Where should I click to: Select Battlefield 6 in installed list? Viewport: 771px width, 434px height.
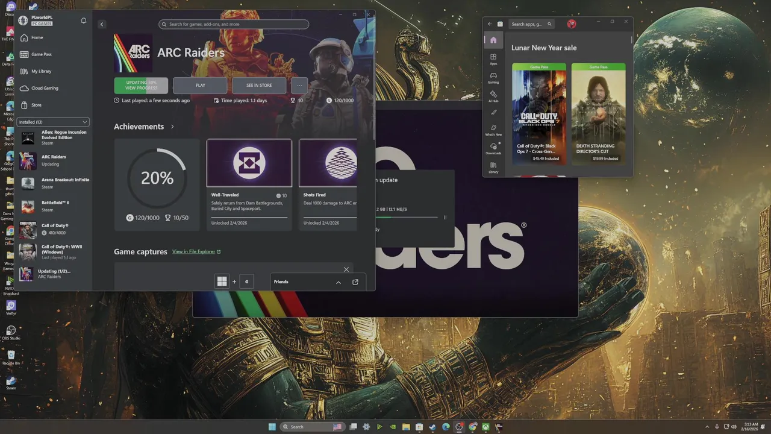click(53, 206)
